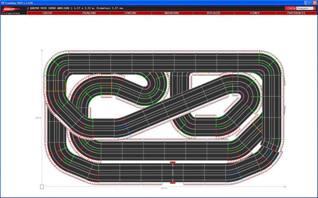Screen dimensions: 318x198
Task: Click the red '@' email icon
Action: click(x=295, y=8)
